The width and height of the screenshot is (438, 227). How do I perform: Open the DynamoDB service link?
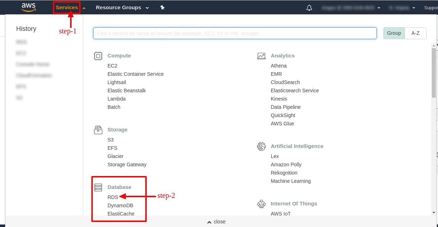coord(120,205)
